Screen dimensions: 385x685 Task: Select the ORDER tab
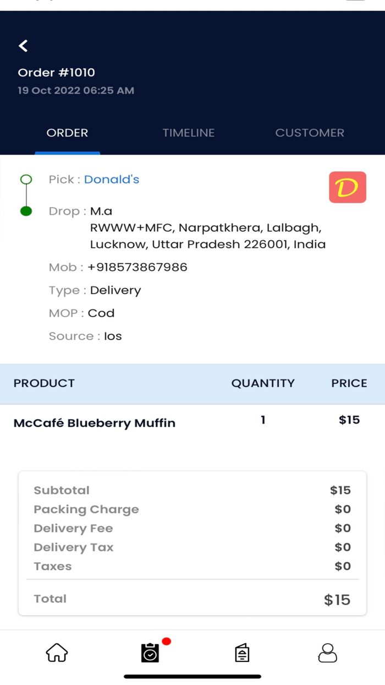click(67, 133)
